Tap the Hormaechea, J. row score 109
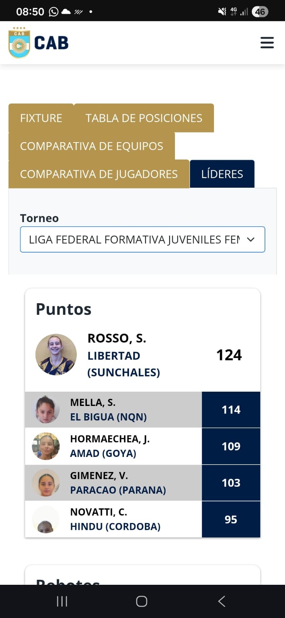 [231, 446]
